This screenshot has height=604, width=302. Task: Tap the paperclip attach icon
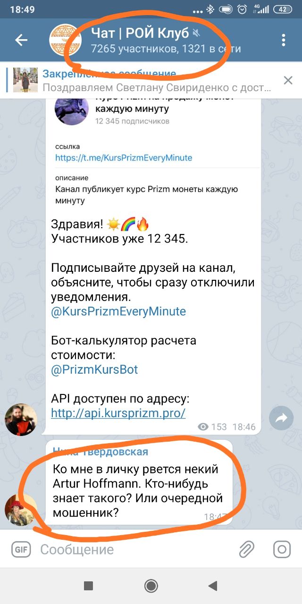coord(246,549)
